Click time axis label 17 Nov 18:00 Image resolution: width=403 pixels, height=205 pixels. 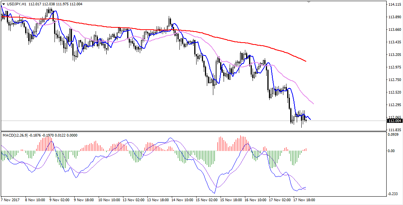(x=304, y=200)
